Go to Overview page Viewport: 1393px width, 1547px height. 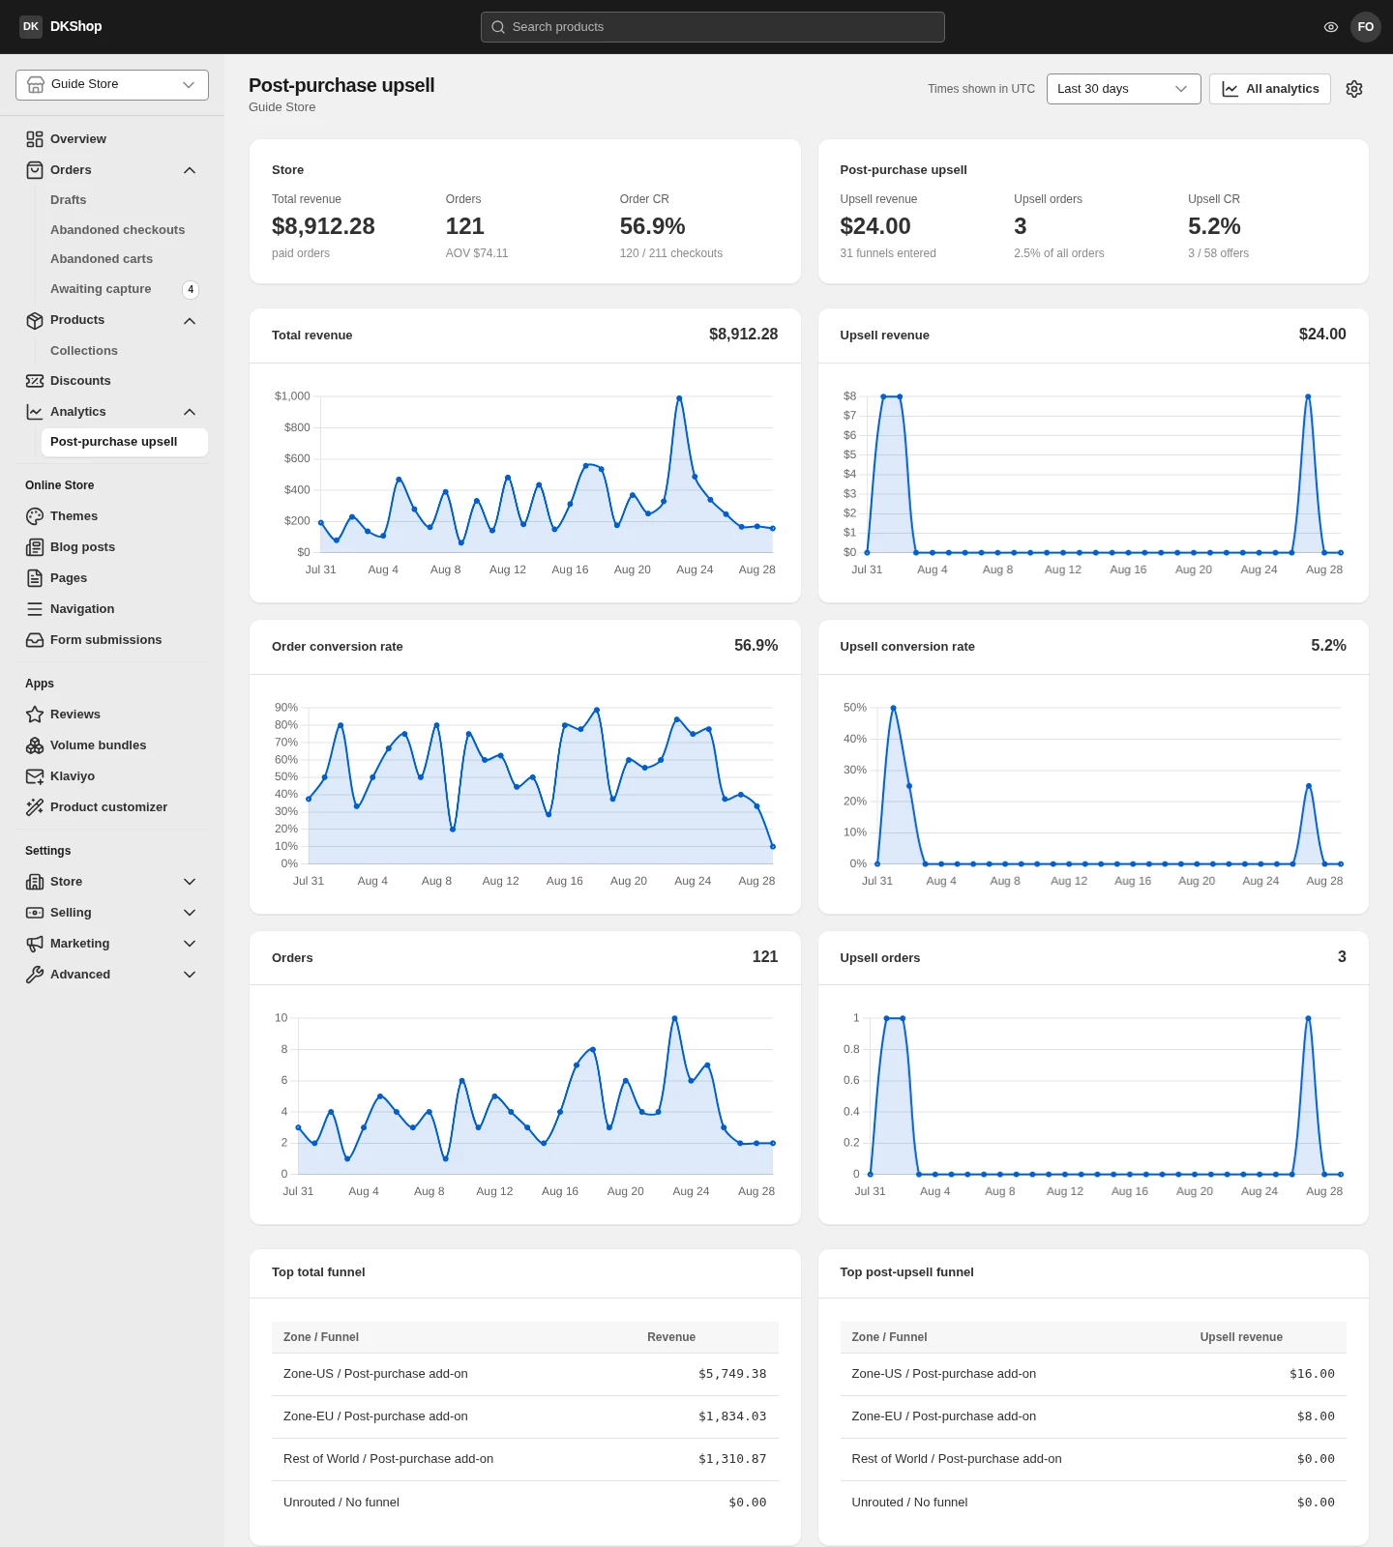[78, 139]
